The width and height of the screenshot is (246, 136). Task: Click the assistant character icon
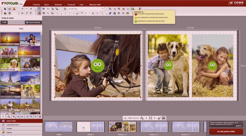(140, 9)
